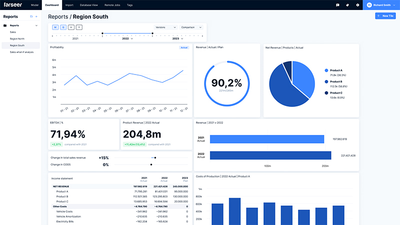Click the comments chat icon in top bar

point(337,5)
